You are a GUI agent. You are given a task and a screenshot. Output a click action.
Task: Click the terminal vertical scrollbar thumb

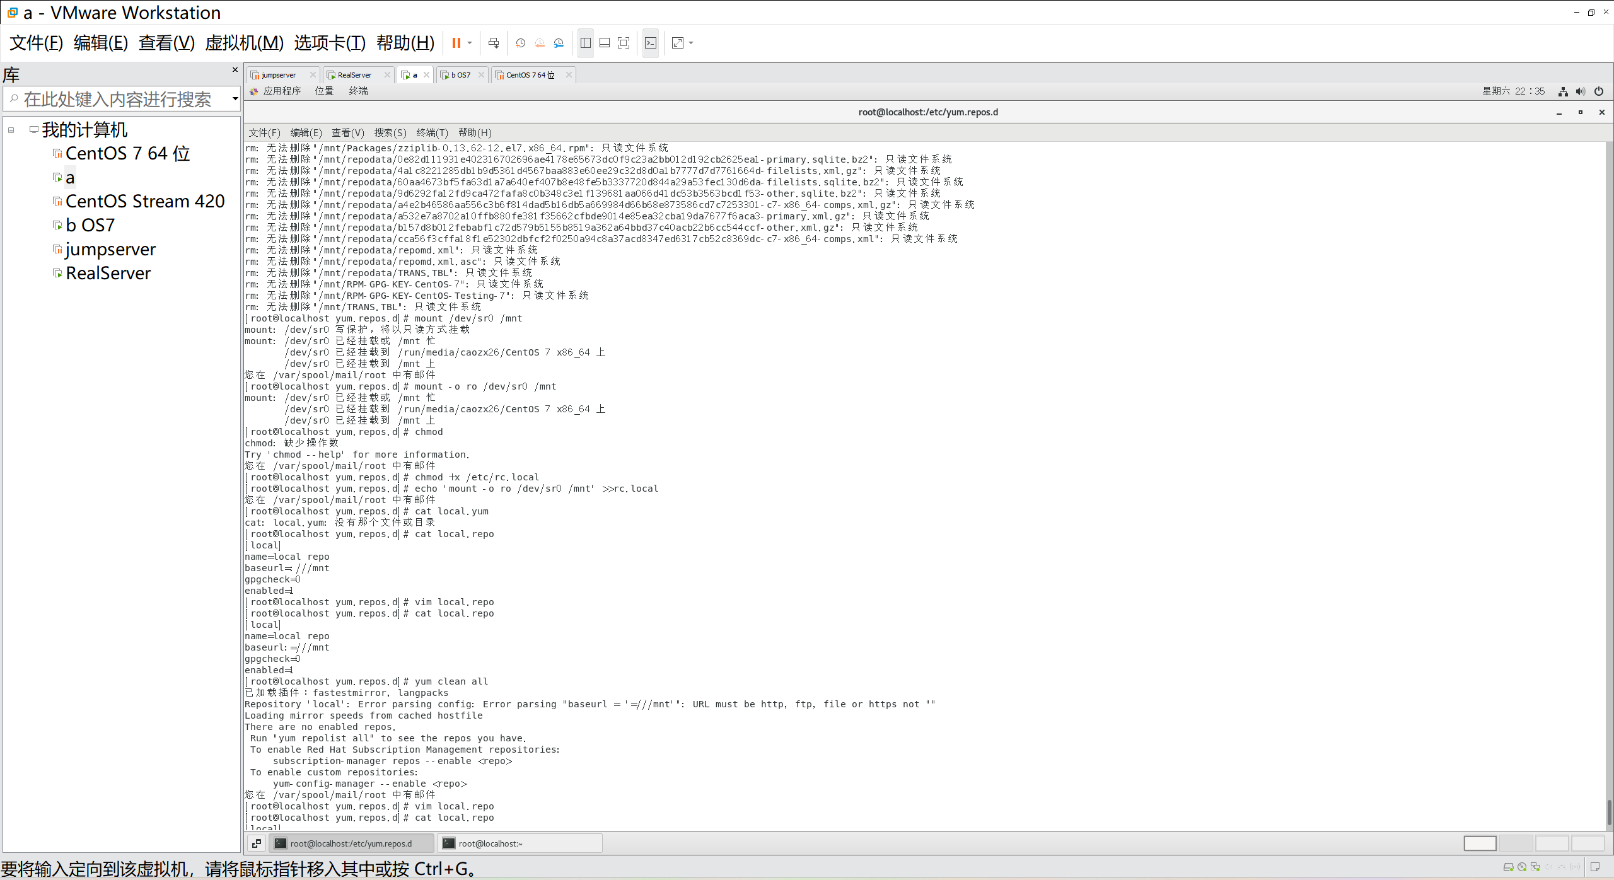click(x=1608, y=812)
